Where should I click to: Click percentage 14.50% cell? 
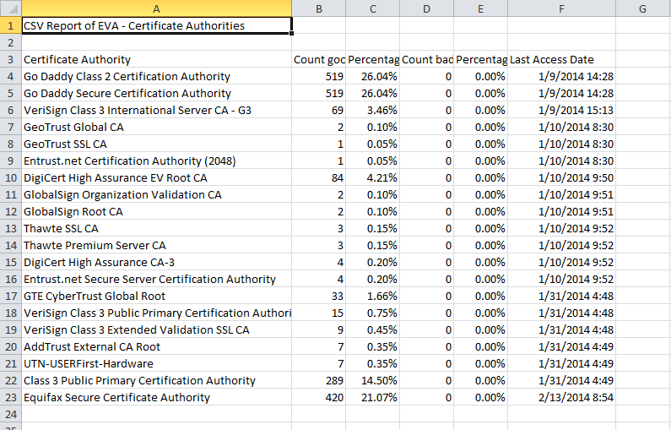click(373, 381)
